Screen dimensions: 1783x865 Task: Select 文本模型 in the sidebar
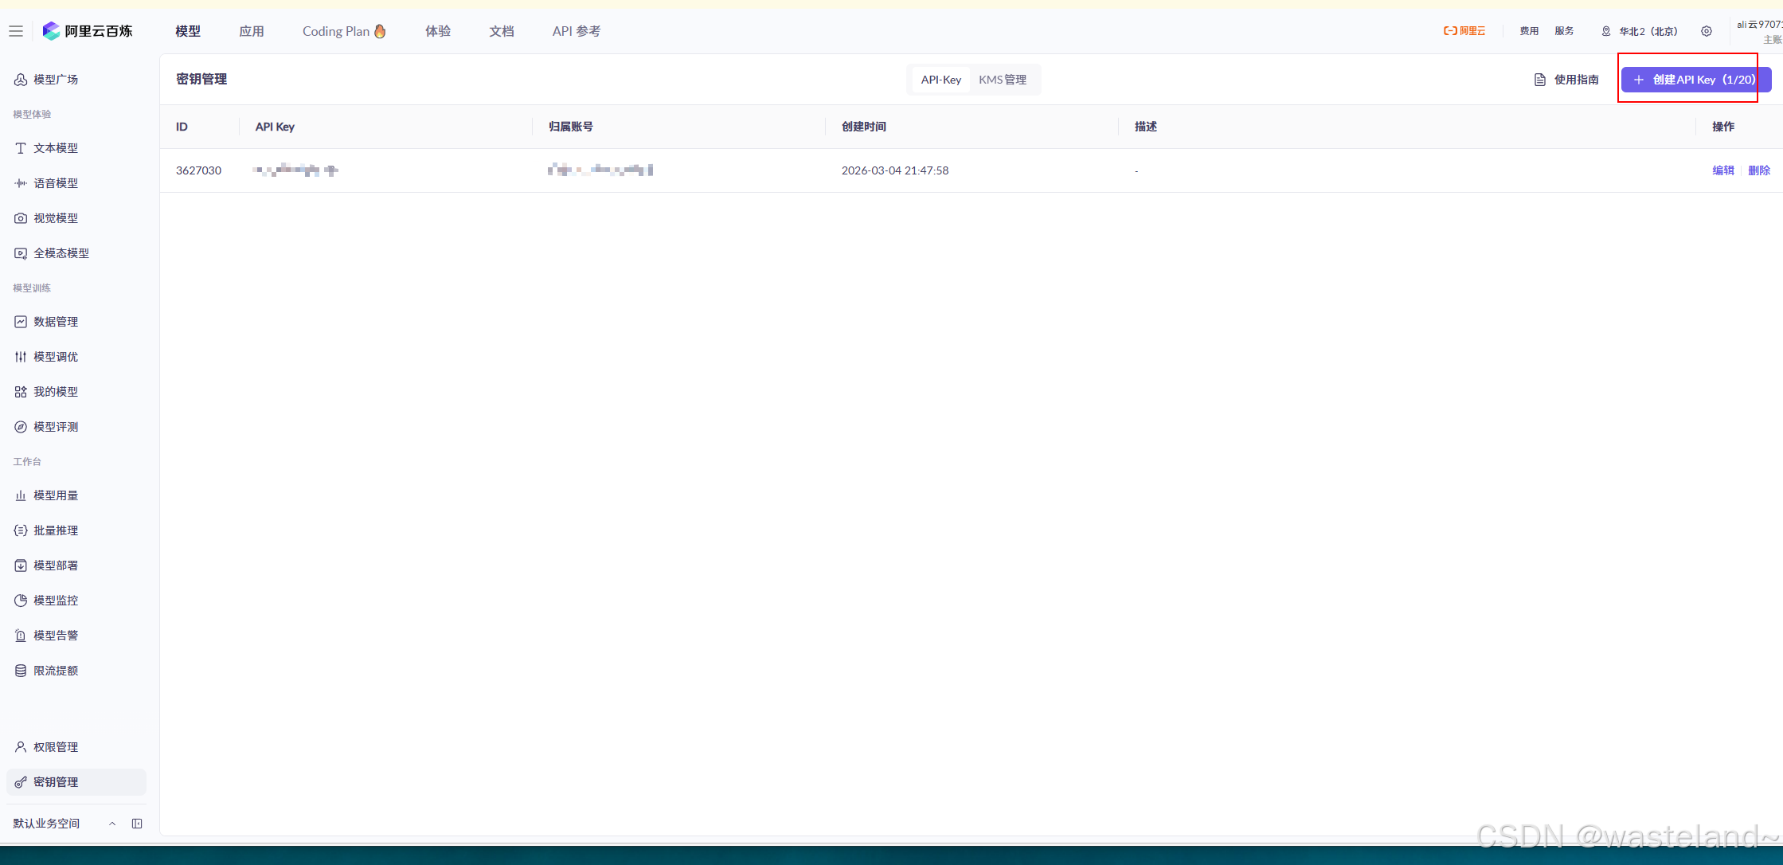click(56, 147)
